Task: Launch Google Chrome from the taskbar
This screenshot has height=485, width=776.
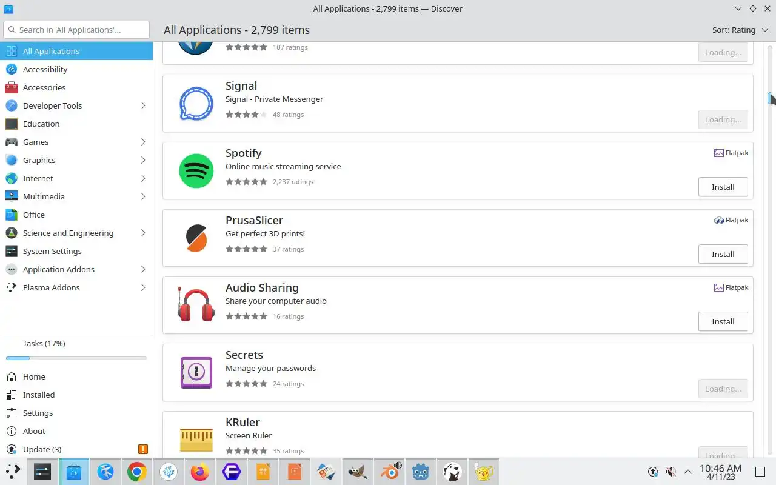Action: coord(137,472)
